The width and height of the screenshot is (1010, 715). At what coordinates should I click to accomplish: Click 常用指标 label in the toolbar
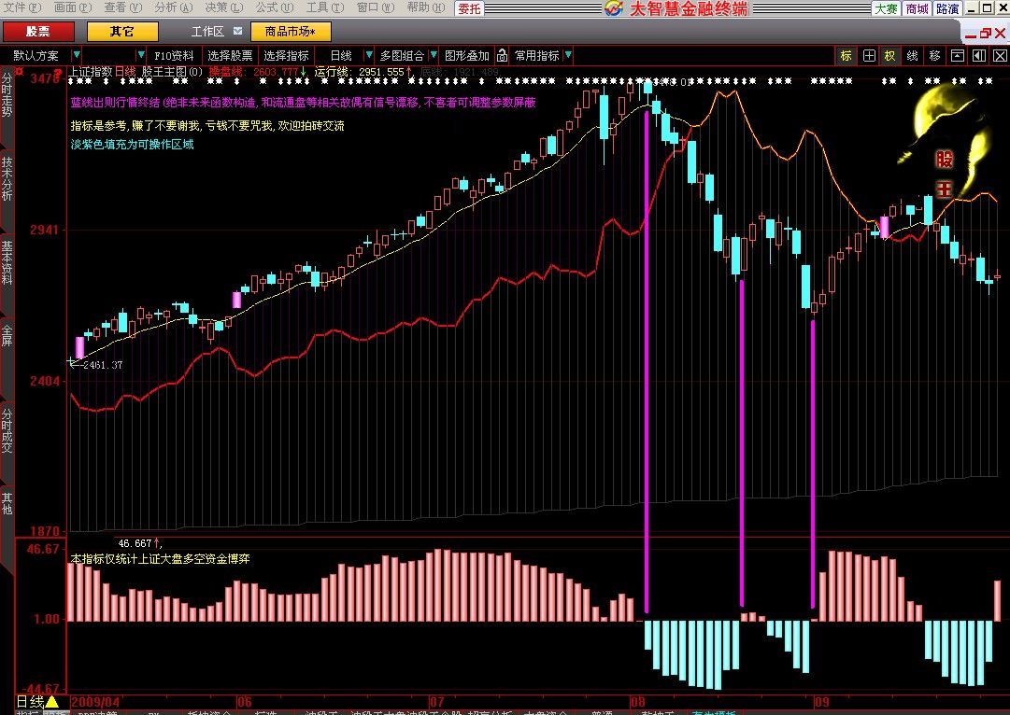(x=536, y=56)
